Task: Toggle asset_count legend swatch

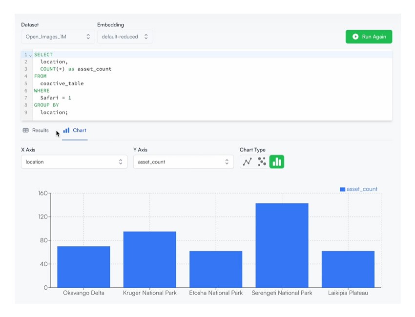Action: (342, 189)
